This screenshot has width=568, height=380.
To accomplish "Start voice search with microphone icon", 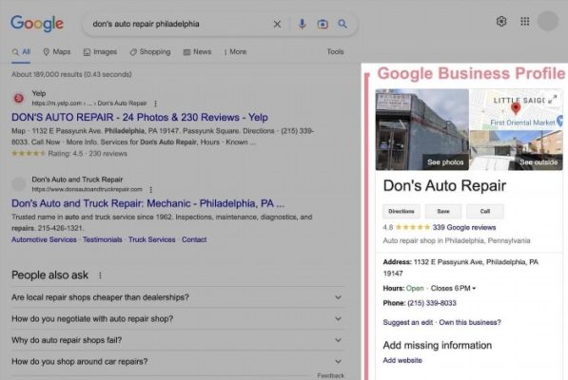I will 302,24.
